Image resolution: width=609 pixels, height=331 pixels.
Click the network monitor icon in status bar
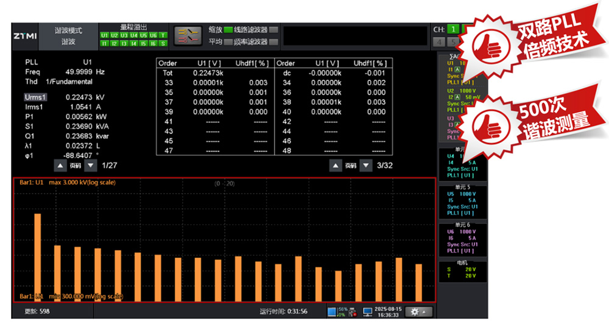[x=367, y=312]
